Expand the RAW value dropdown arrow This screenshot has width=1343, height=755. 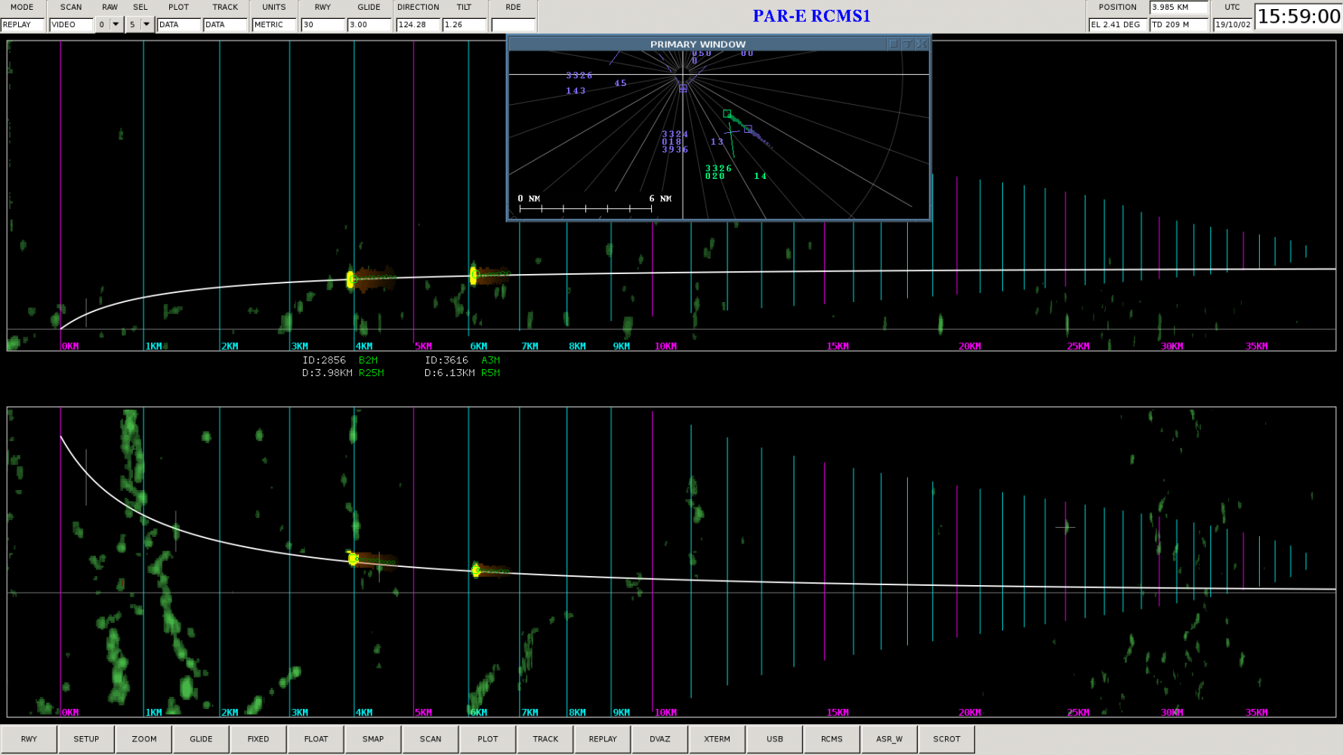(116, 24)
